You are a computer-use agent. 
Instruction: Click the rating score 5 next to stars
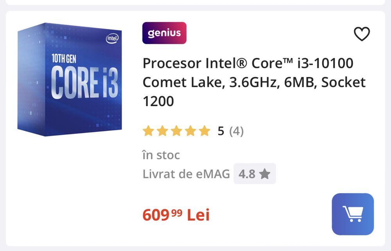221,131
